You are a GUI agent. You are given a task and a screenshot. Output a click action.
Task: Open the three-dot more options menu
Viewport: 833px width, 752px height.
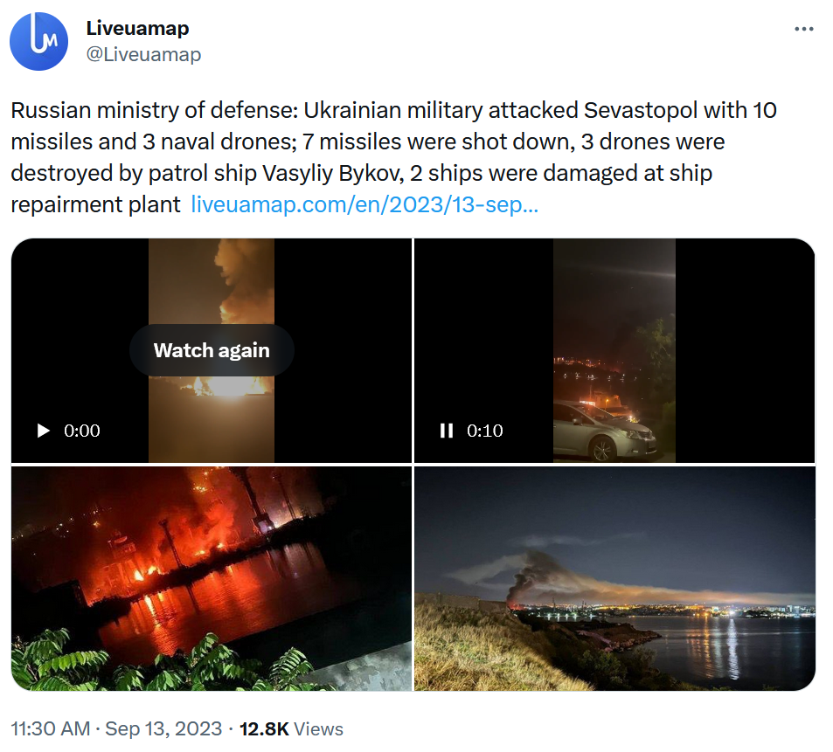(x=804, y=29)
